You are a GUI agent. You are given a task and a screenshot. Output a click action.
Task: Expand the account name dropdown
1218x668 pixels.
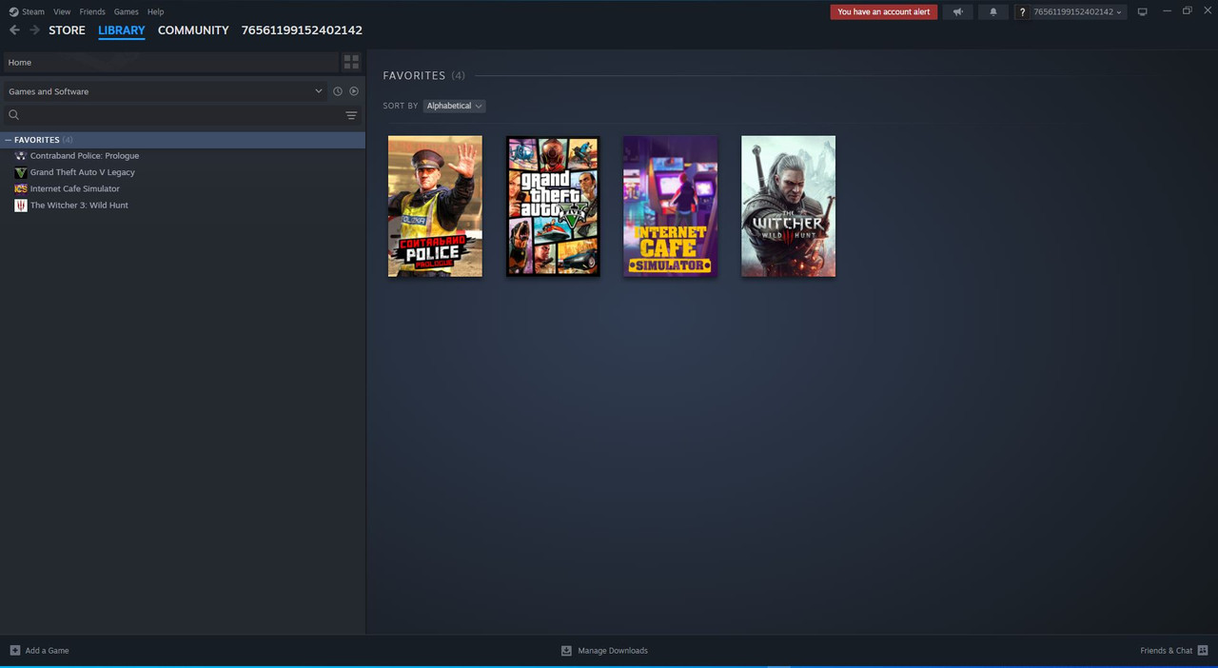[1077, 11]
